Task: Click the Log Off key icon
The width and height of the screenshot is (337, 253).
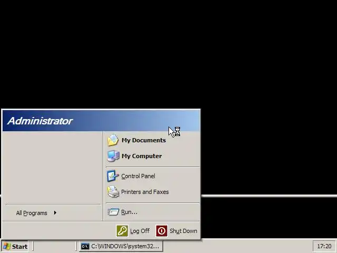Action: pyautogui.click(x=122, y=231)
